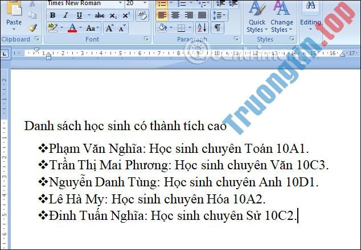
Task: Apply the yellow text highlight color
Action: (x=53, y=28)
